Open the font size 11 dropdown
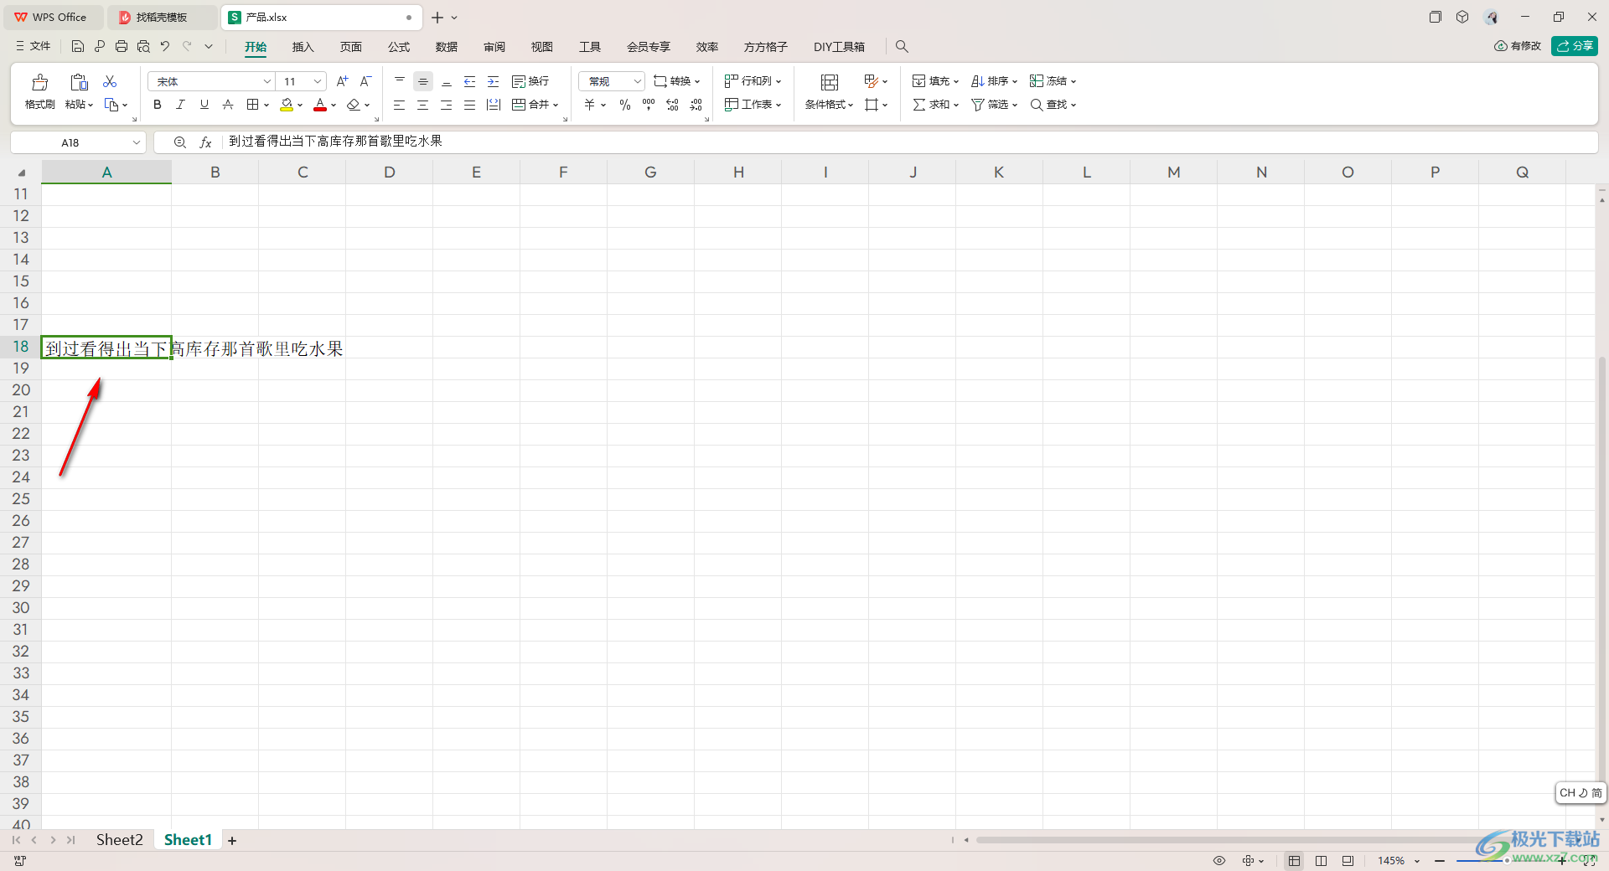Viewport: 1609px width, 871px height. coord(318,81)
